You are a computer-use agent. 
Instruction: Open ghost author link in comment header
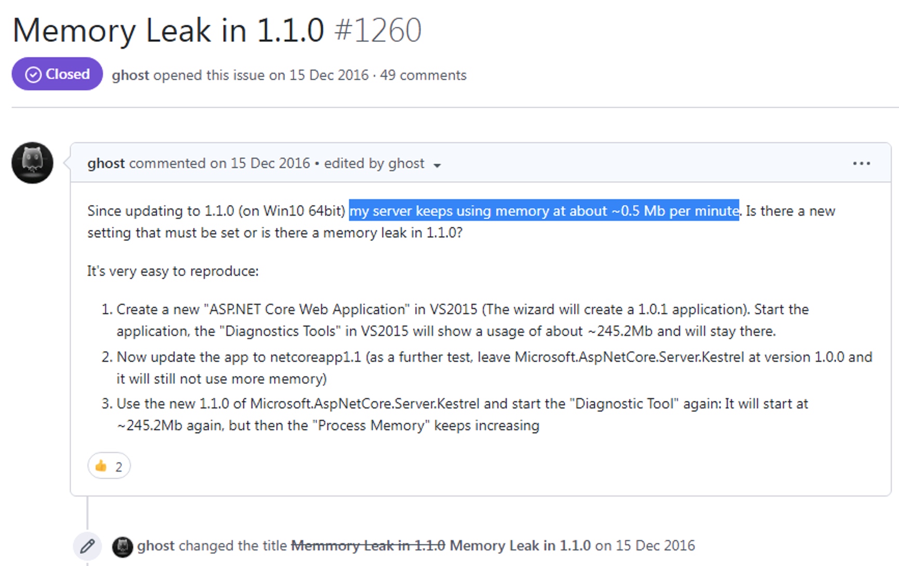[106, 163]
